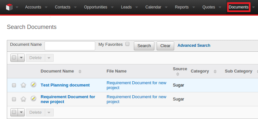Tick the My Favorites checkbox

click(x=127, y=44)
